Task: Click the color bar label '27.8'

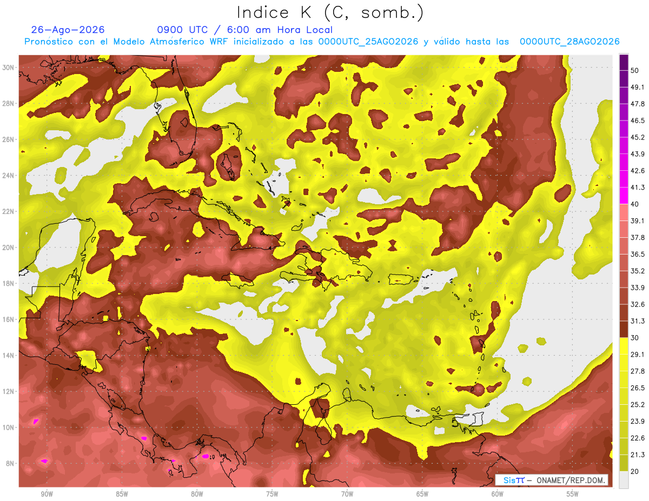Action: [x=638, y=371]
